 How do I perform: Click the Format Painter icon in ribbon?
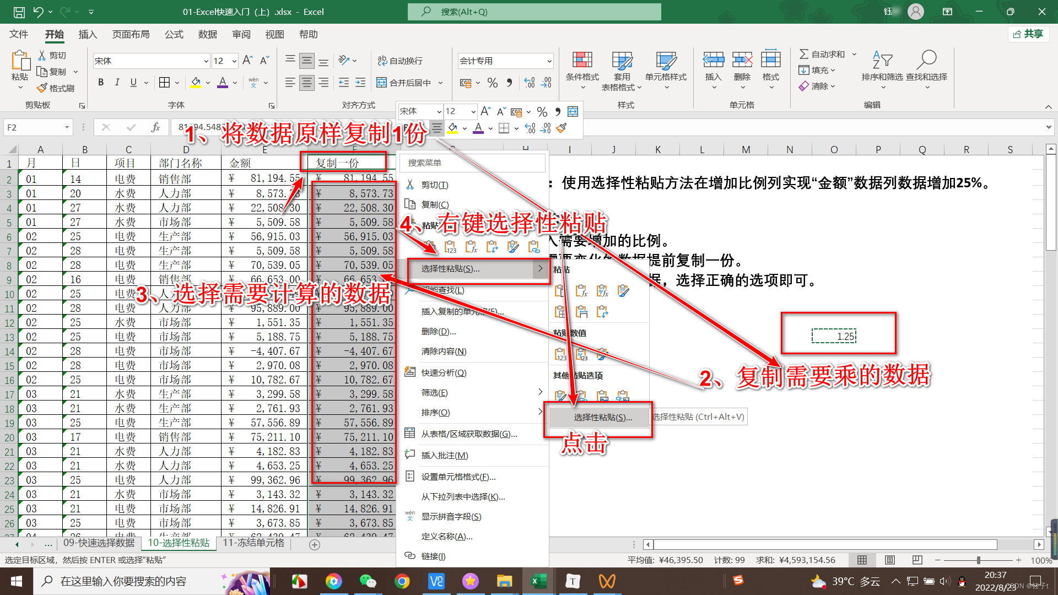[42, 88]
